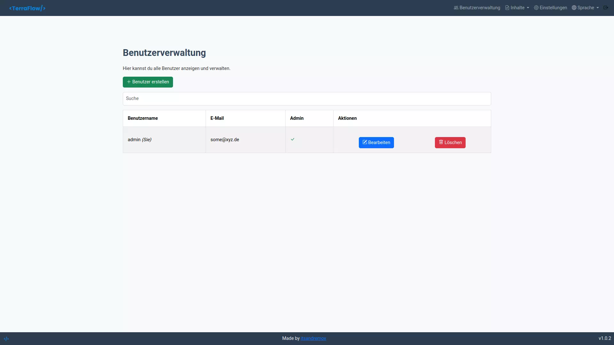
Task: Click Bearbeiten for the admin user
Action: 376,142
